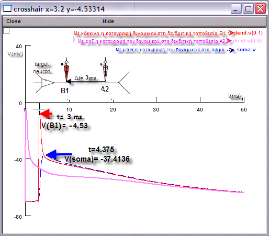
Task: Click the V(mV) axis label
Action: tap(15, 54)
